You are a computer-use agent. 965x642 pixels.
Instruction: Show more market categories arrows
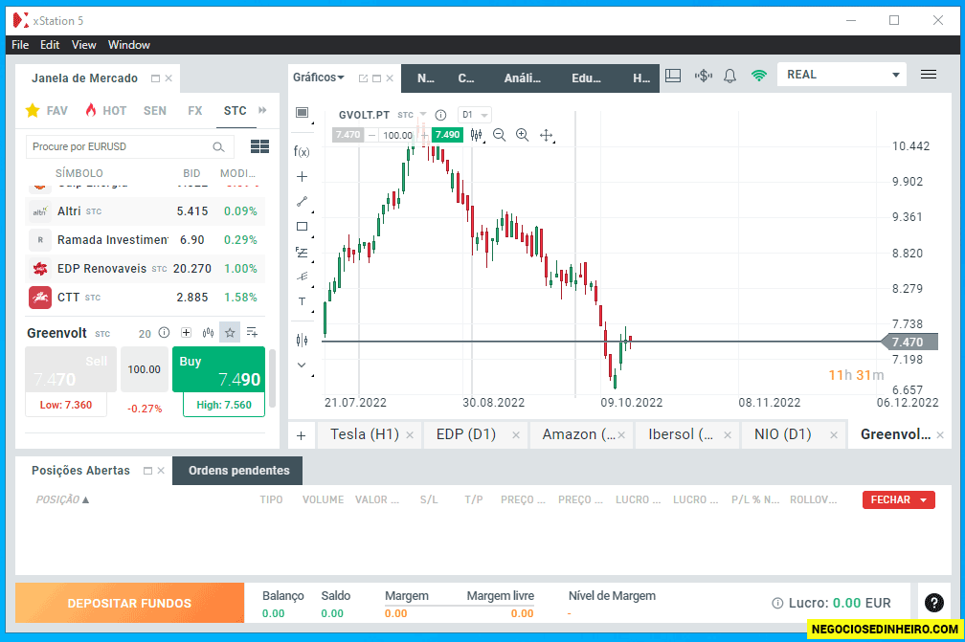262,110
